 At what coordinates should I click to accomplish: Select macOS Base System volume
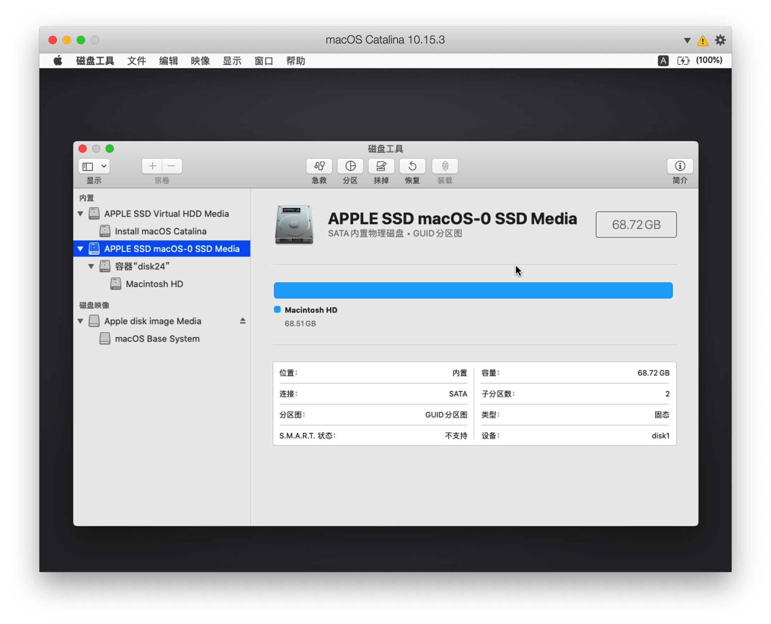[x=157, y=339]
